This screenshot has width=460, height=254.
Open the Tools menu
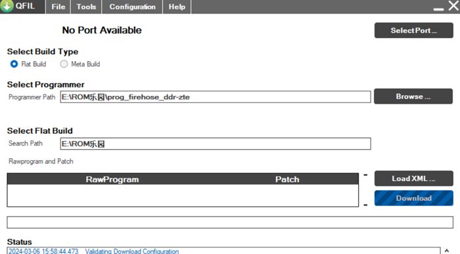pyautogui.click(x=86, y=7)
